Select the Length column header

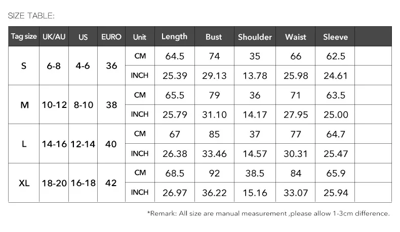tap(174, 37)
